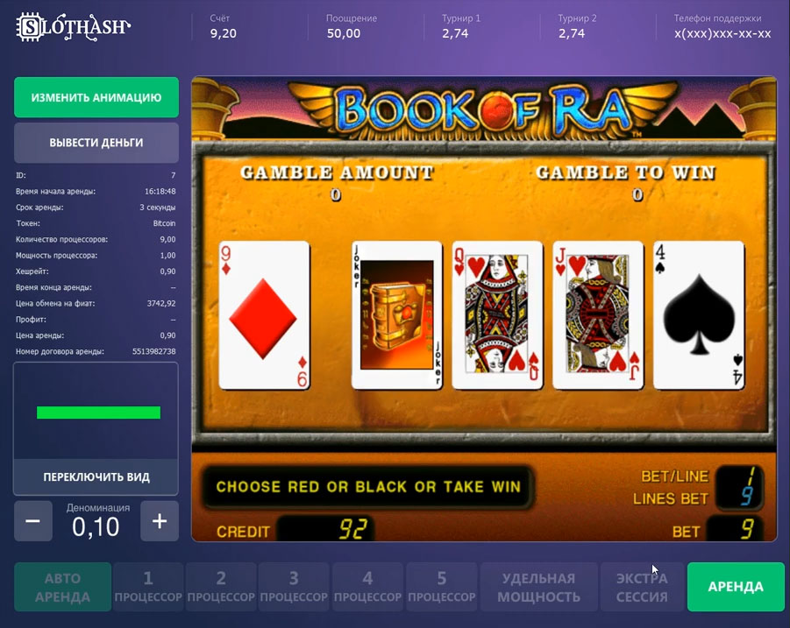Viewport: 790px width, 628px height.
Task: Toggle view with Переключить вид
Action: click(x=96, y=476)
